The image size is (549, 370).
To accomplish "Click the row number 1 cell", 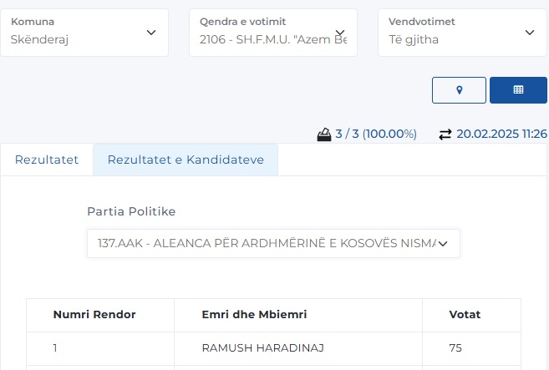I will pyautogui.click(x=55, y=348).
